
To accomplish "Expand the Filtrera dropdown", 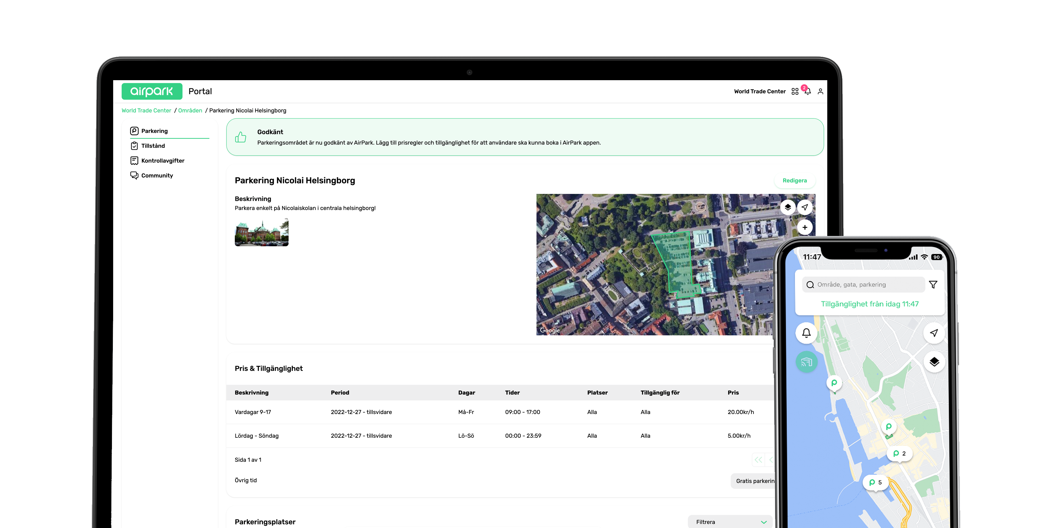I will (730, 522).
